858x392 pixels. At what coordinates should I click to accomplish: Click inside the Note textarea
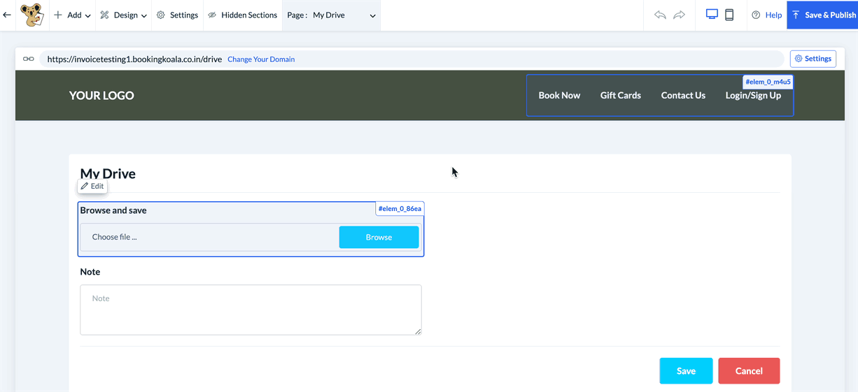[251, 310]
